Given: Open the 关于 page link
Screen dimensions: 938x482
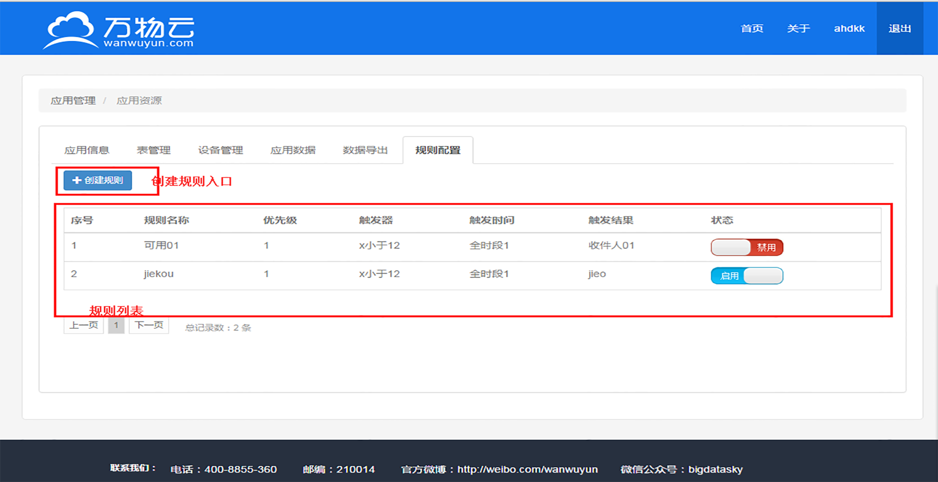Looking at the screenshot, I should point(798,29).
